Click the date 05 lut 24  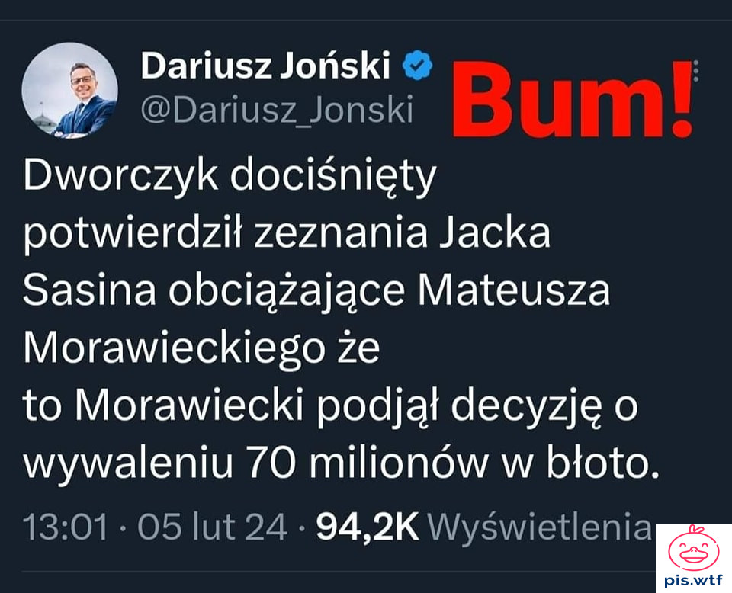coord(212,527)
